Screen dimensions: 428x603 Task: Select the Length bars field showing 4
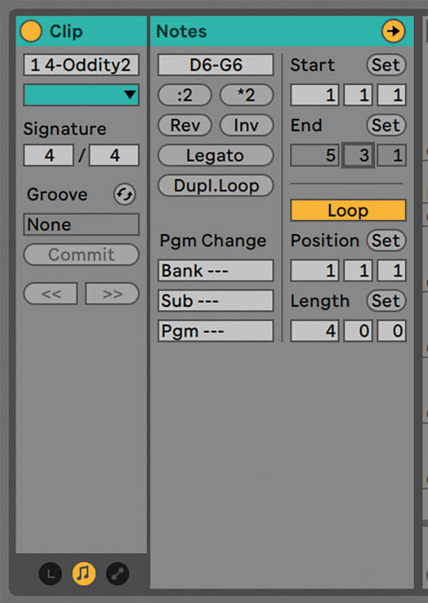tap(315, 331)
